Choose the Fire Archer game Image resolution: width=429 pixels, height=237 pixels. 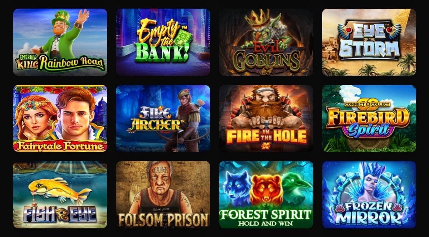tap(163, 118)
